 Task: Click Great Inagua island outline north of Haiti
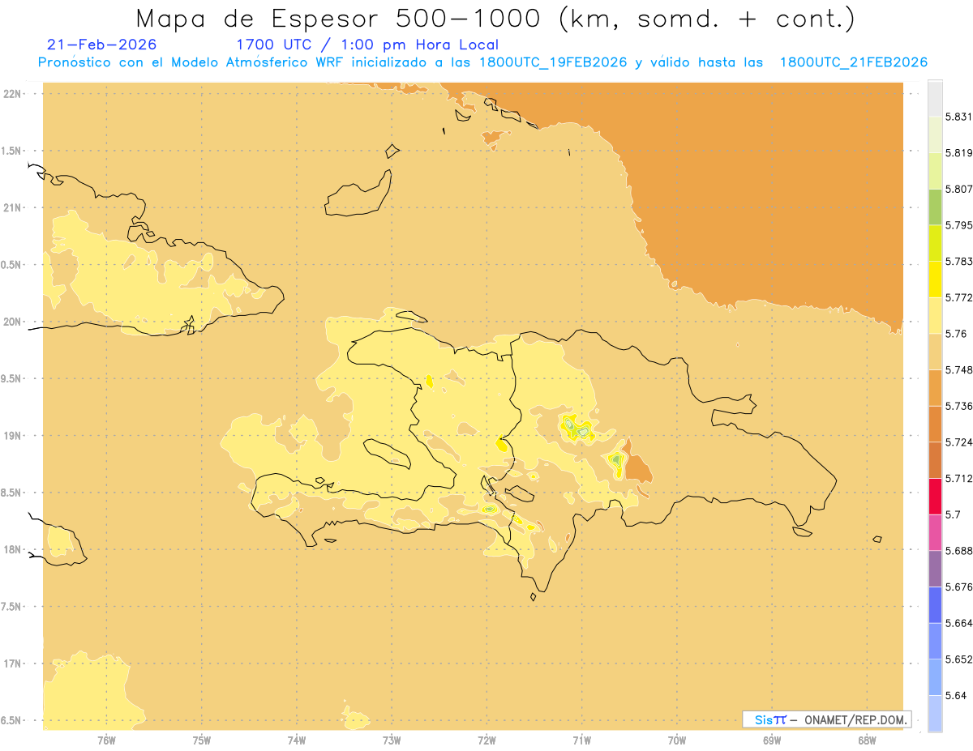pos(358,194)
